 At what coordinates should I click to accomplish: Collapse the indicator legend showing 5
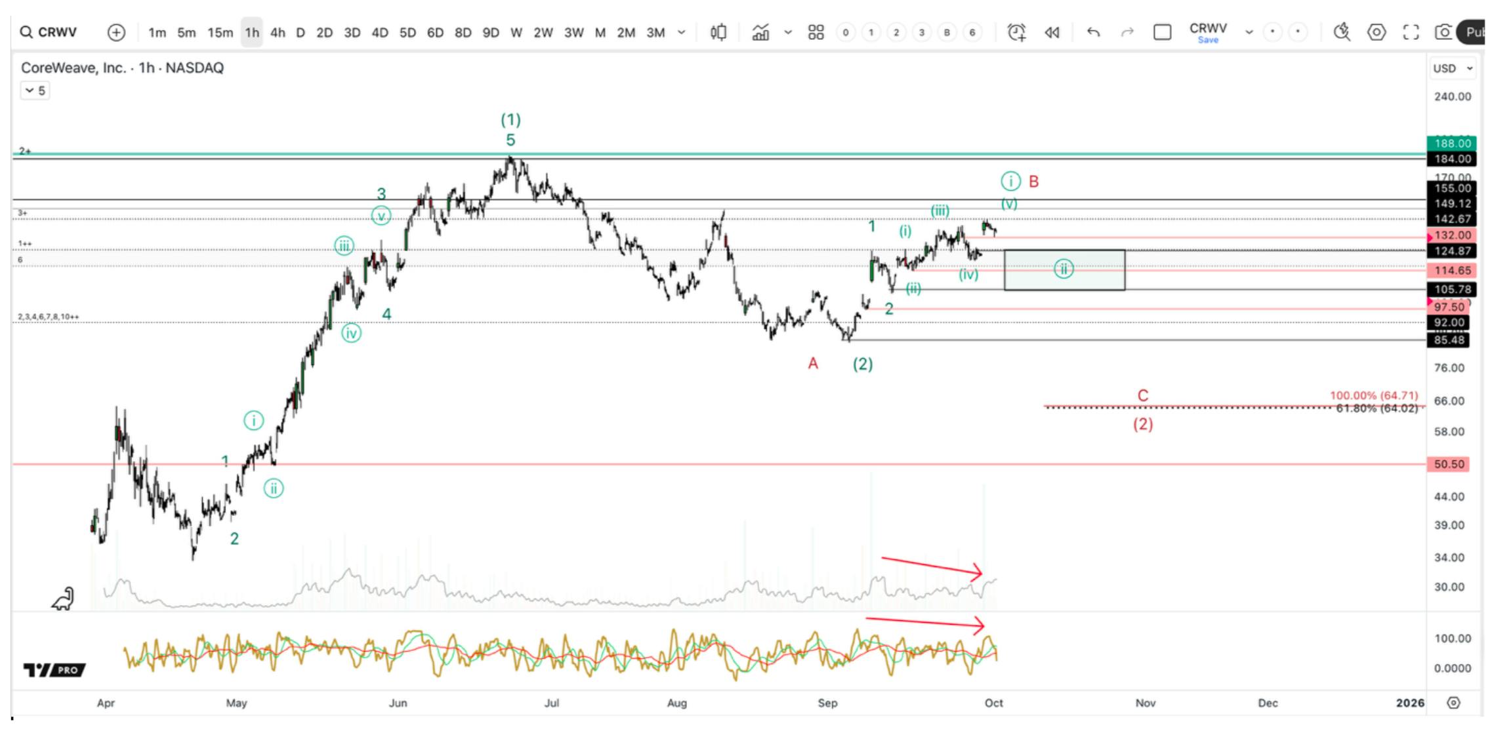coord(35,90)
